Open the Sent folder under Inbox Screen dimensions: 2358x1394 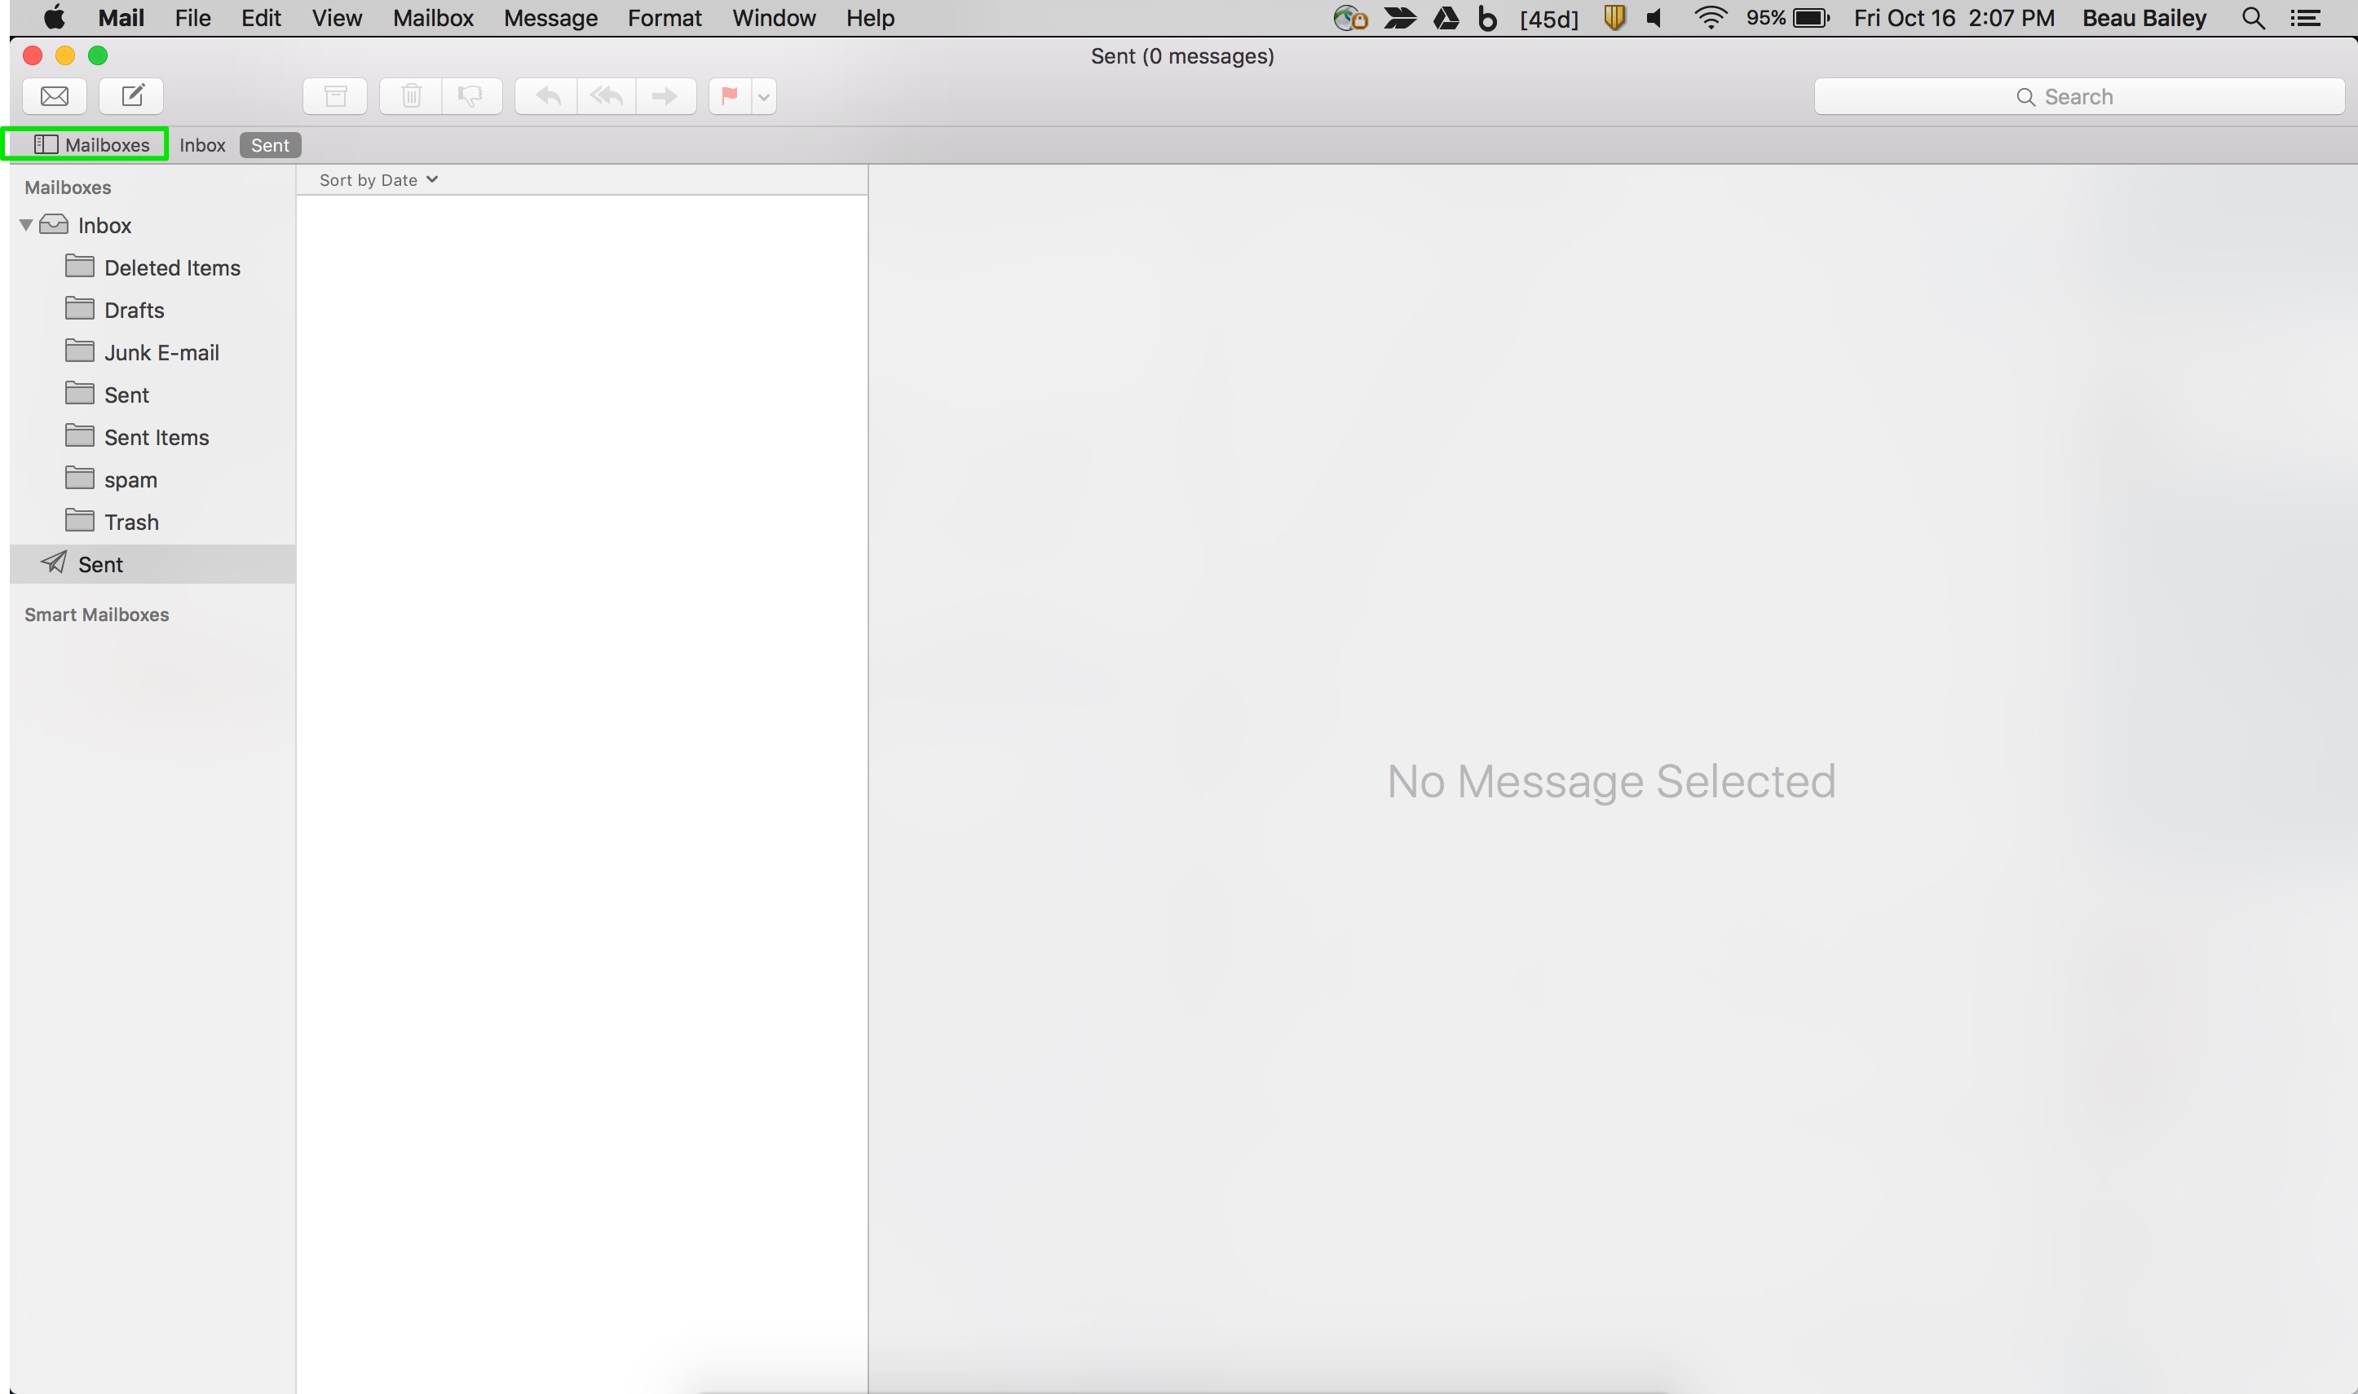tap(153, 395)
